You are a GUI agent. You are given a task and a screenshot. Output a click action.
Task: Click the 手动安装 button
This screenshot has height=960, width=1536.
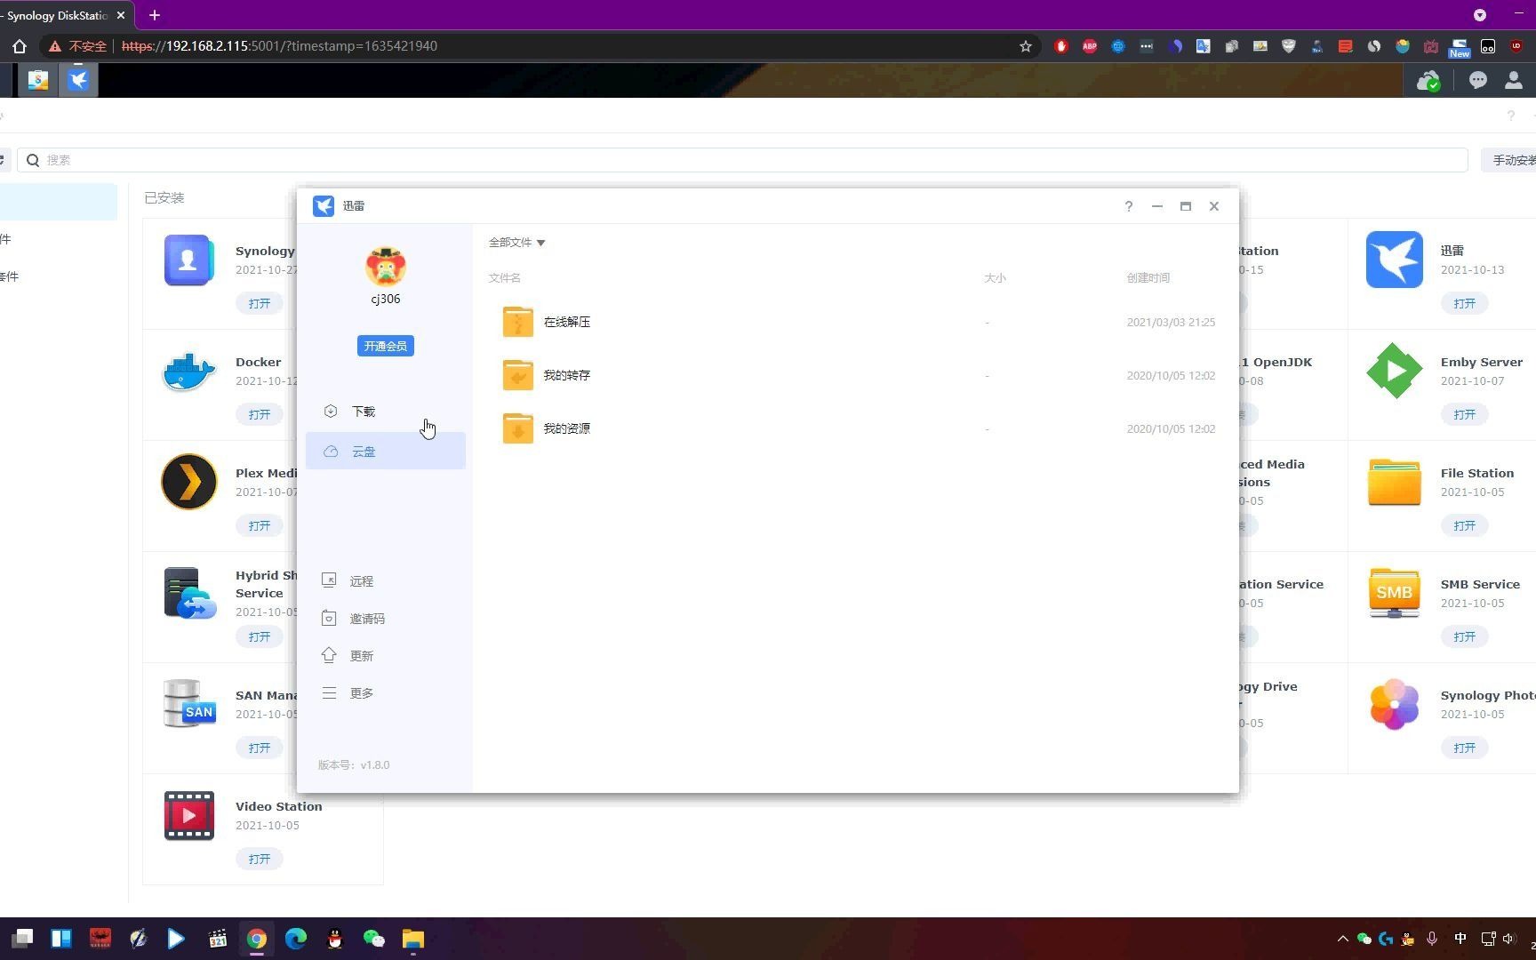tap(1511, 160)
